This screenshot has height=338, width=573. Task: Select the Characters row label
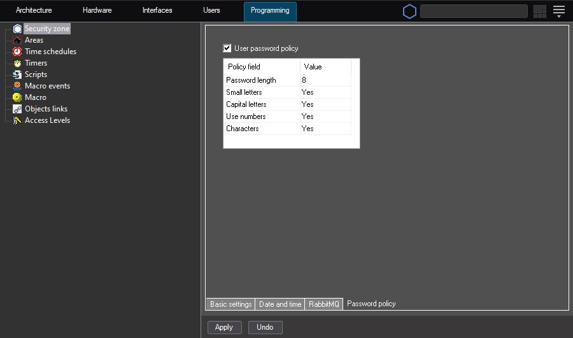[x=243, y=128]
